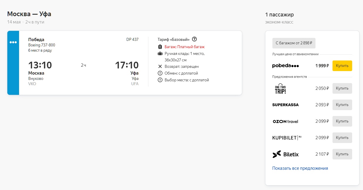Screen dimensions: 363x190
Task: Click flight number DP 437
Action: 133,39
